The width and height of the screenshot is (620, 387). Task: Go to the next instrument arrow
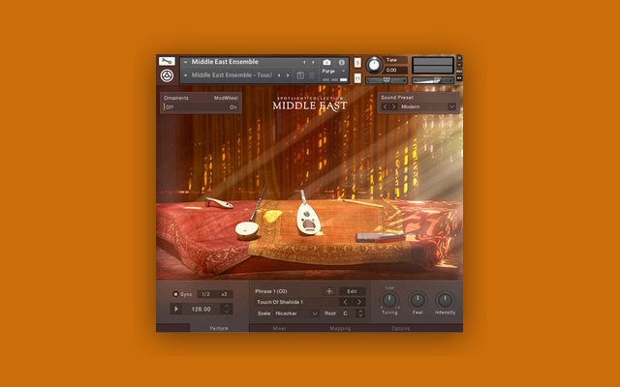pos(313,62)
